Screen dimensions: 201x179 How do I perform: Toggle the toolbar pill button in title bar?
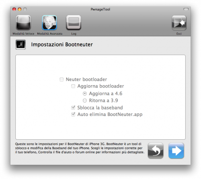pos(186,9)
